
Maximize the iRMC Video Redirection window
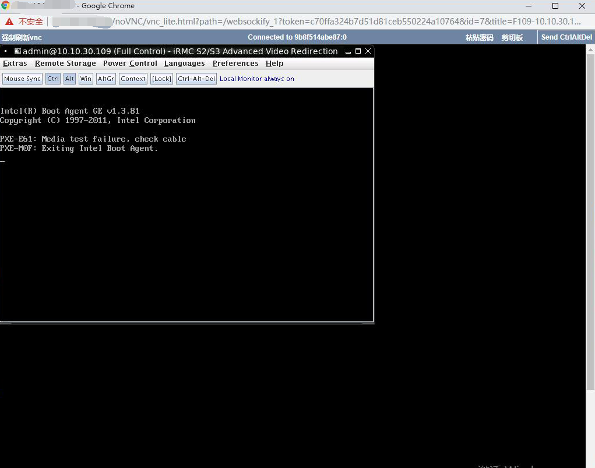(x=358, y=51)
